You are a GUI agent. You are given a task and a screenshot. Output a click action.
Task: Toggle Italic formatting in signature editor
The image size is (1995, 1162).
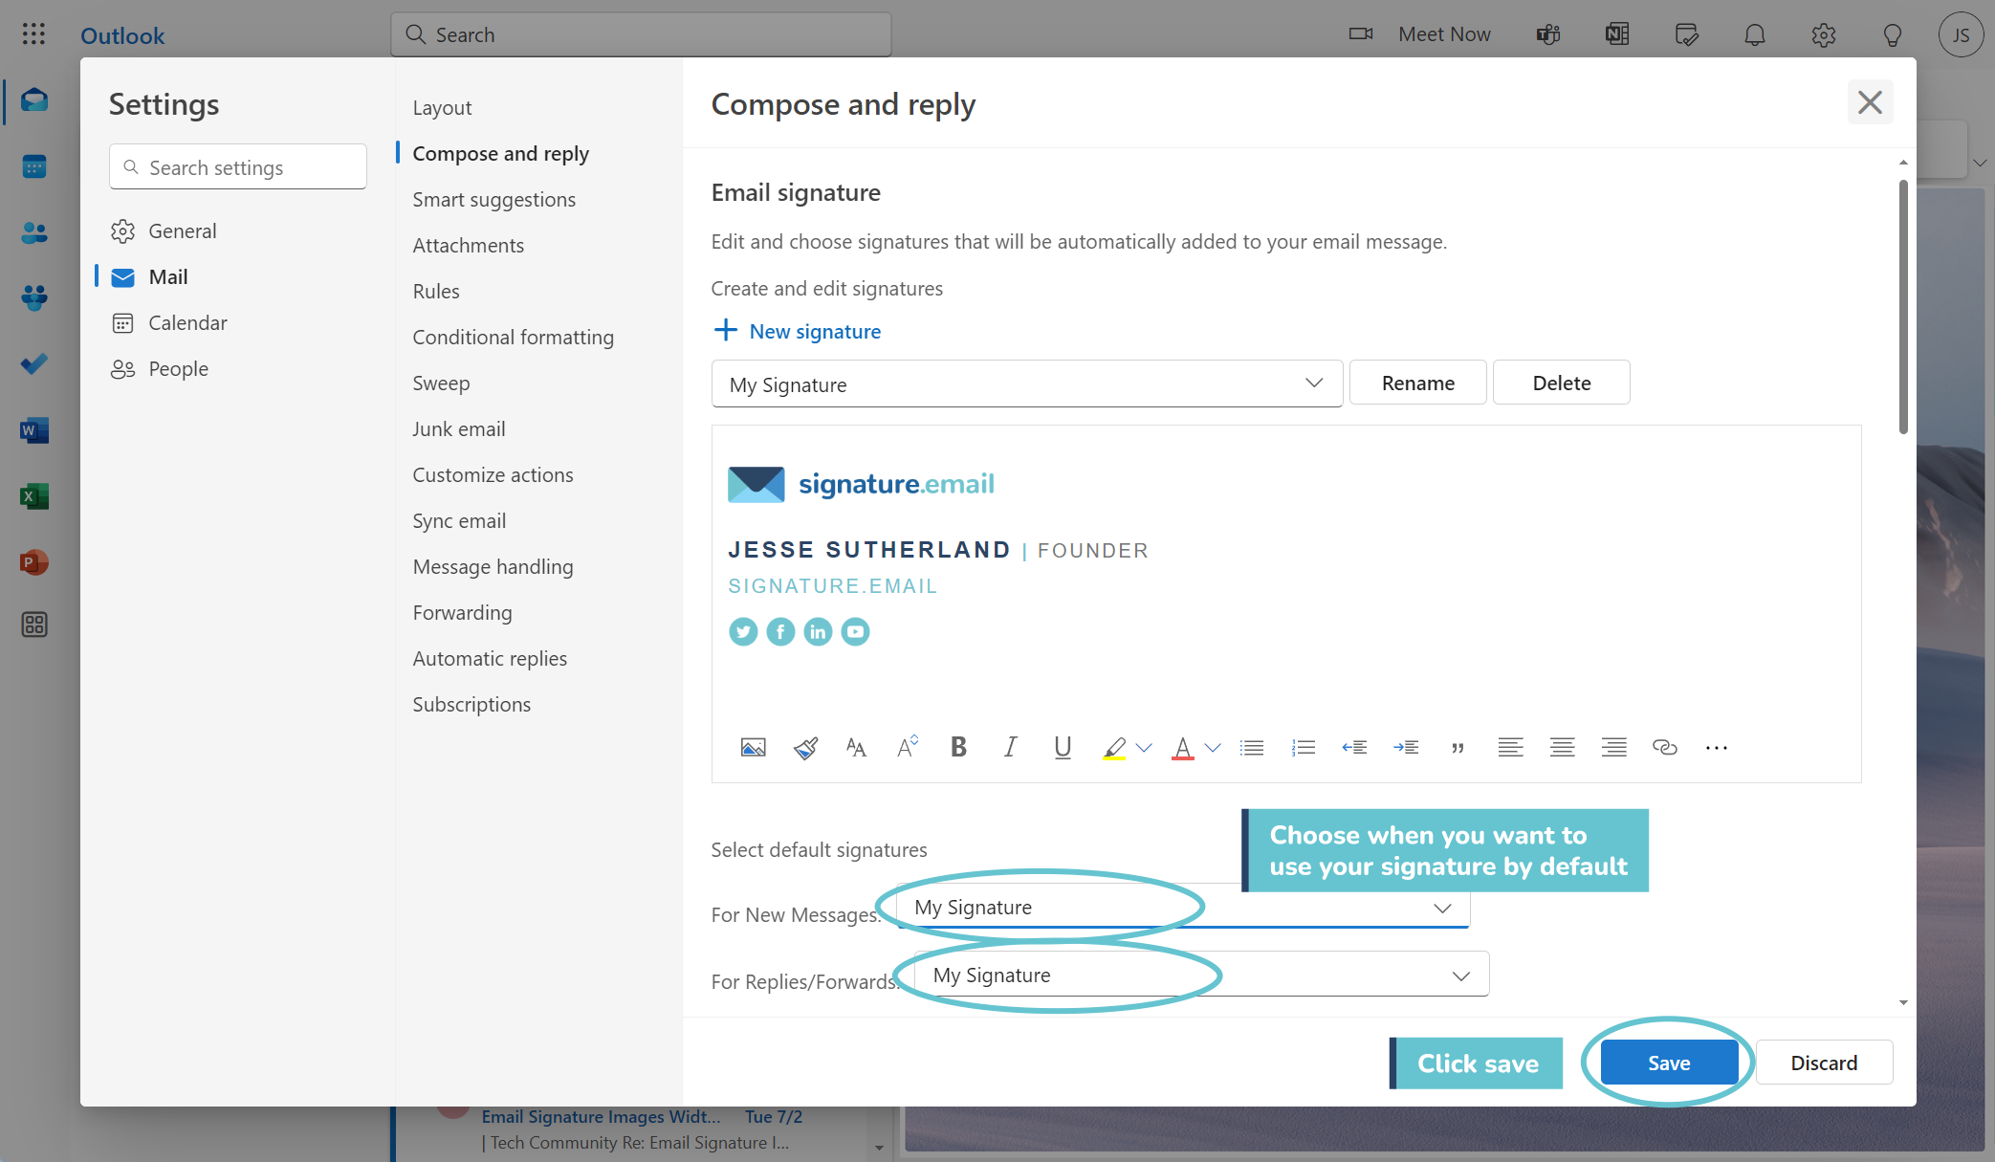click(1010, 748)
